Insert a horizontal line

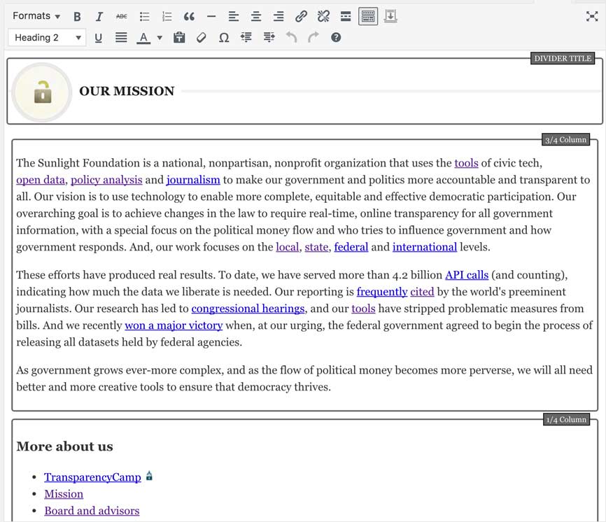pyautogui.click(x=211, y=16)
